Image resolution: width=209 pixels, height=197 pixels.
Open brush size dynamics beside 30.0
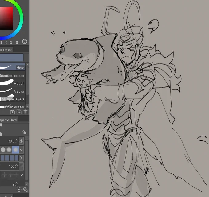[21, 141]
